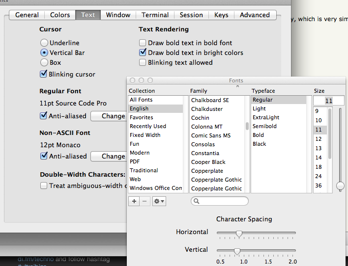348x266 pixels.
Task: Toggle Anti-aliased for Regular Font
Action: (x=43, y=116)
